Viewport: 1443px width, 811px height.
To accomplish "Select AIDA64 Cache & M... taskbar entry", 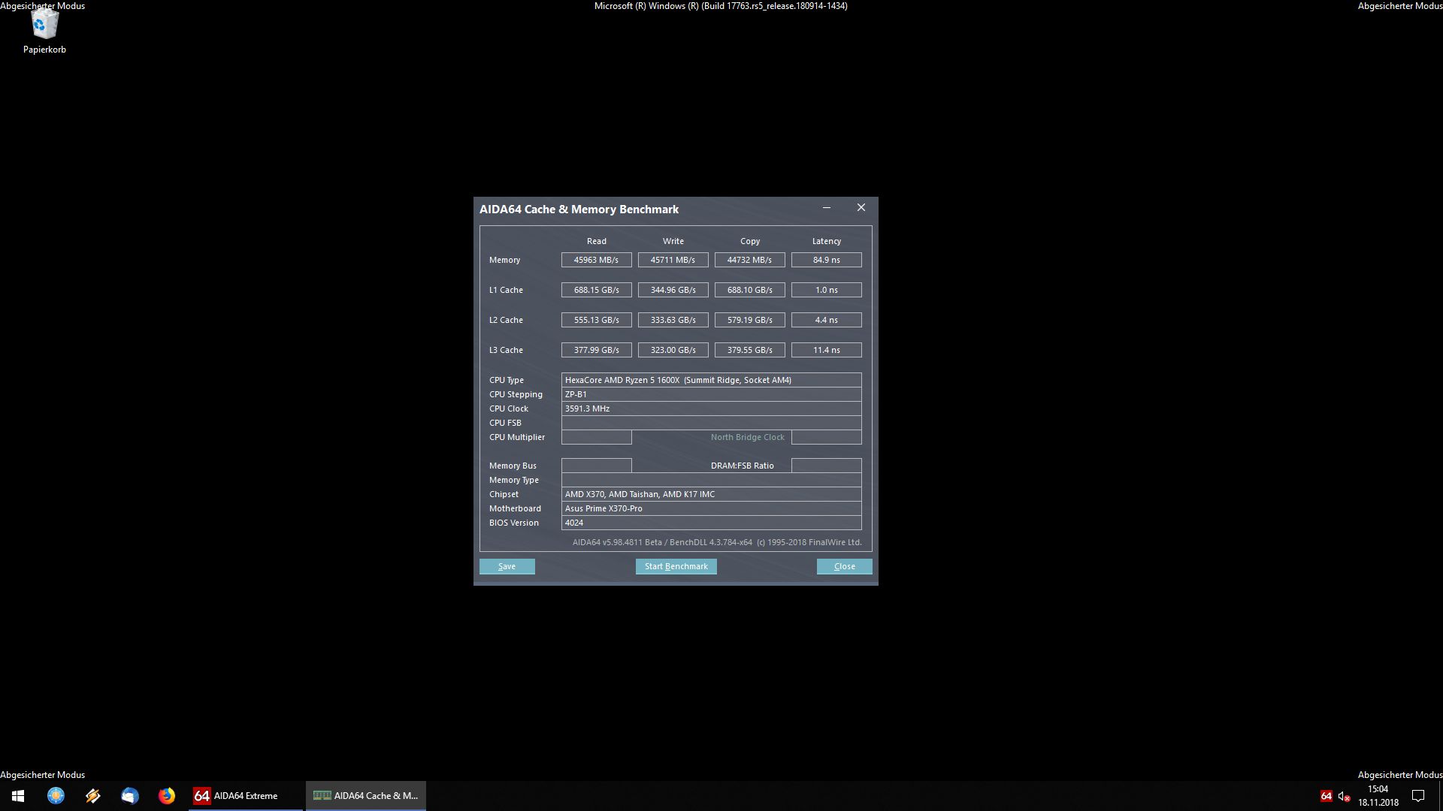I will pos(366,796).
